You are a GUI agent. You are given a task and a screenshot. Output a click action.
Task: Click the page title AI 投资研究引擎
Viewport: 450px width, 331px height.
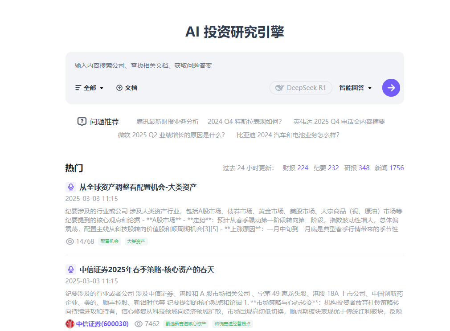coord(234,32)
